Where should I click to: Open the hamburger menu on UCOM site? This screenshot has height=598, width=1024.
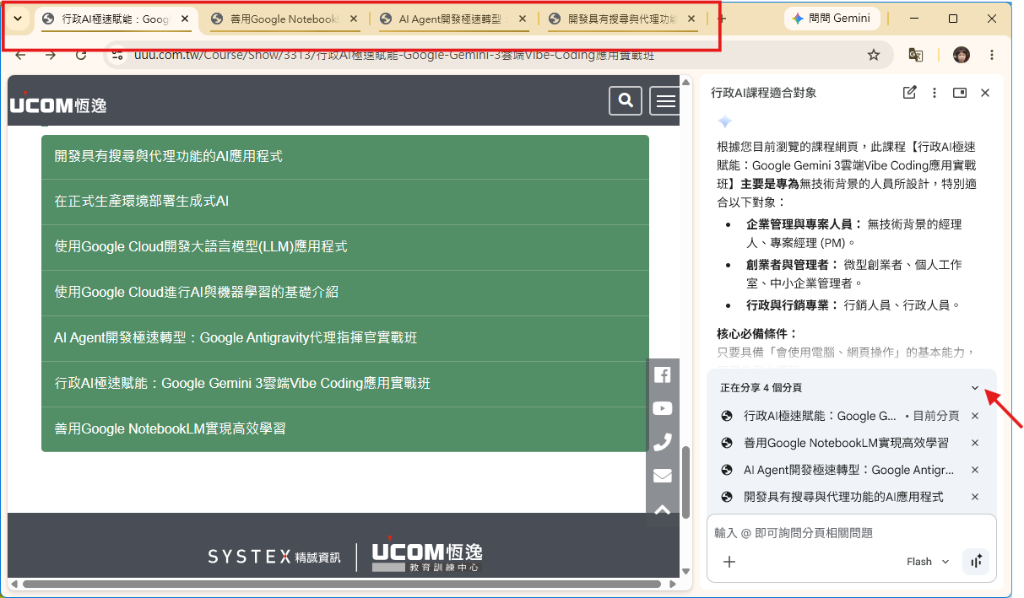pos(665,100)
